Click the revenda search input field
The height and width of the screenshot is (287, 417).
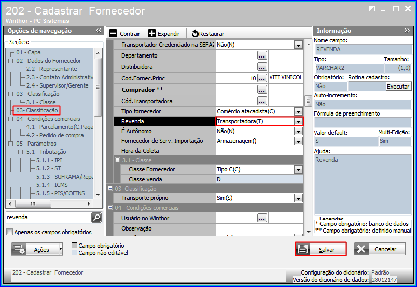(49, 218)
